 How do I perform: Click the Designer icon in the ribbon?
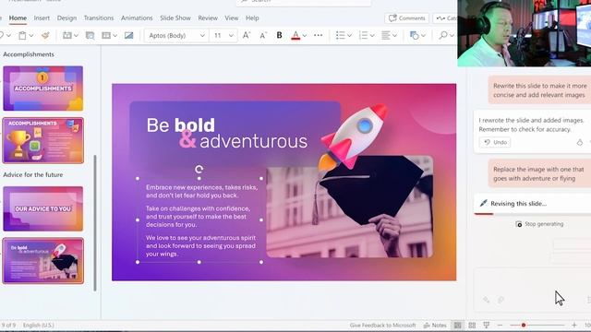(90, 35)
